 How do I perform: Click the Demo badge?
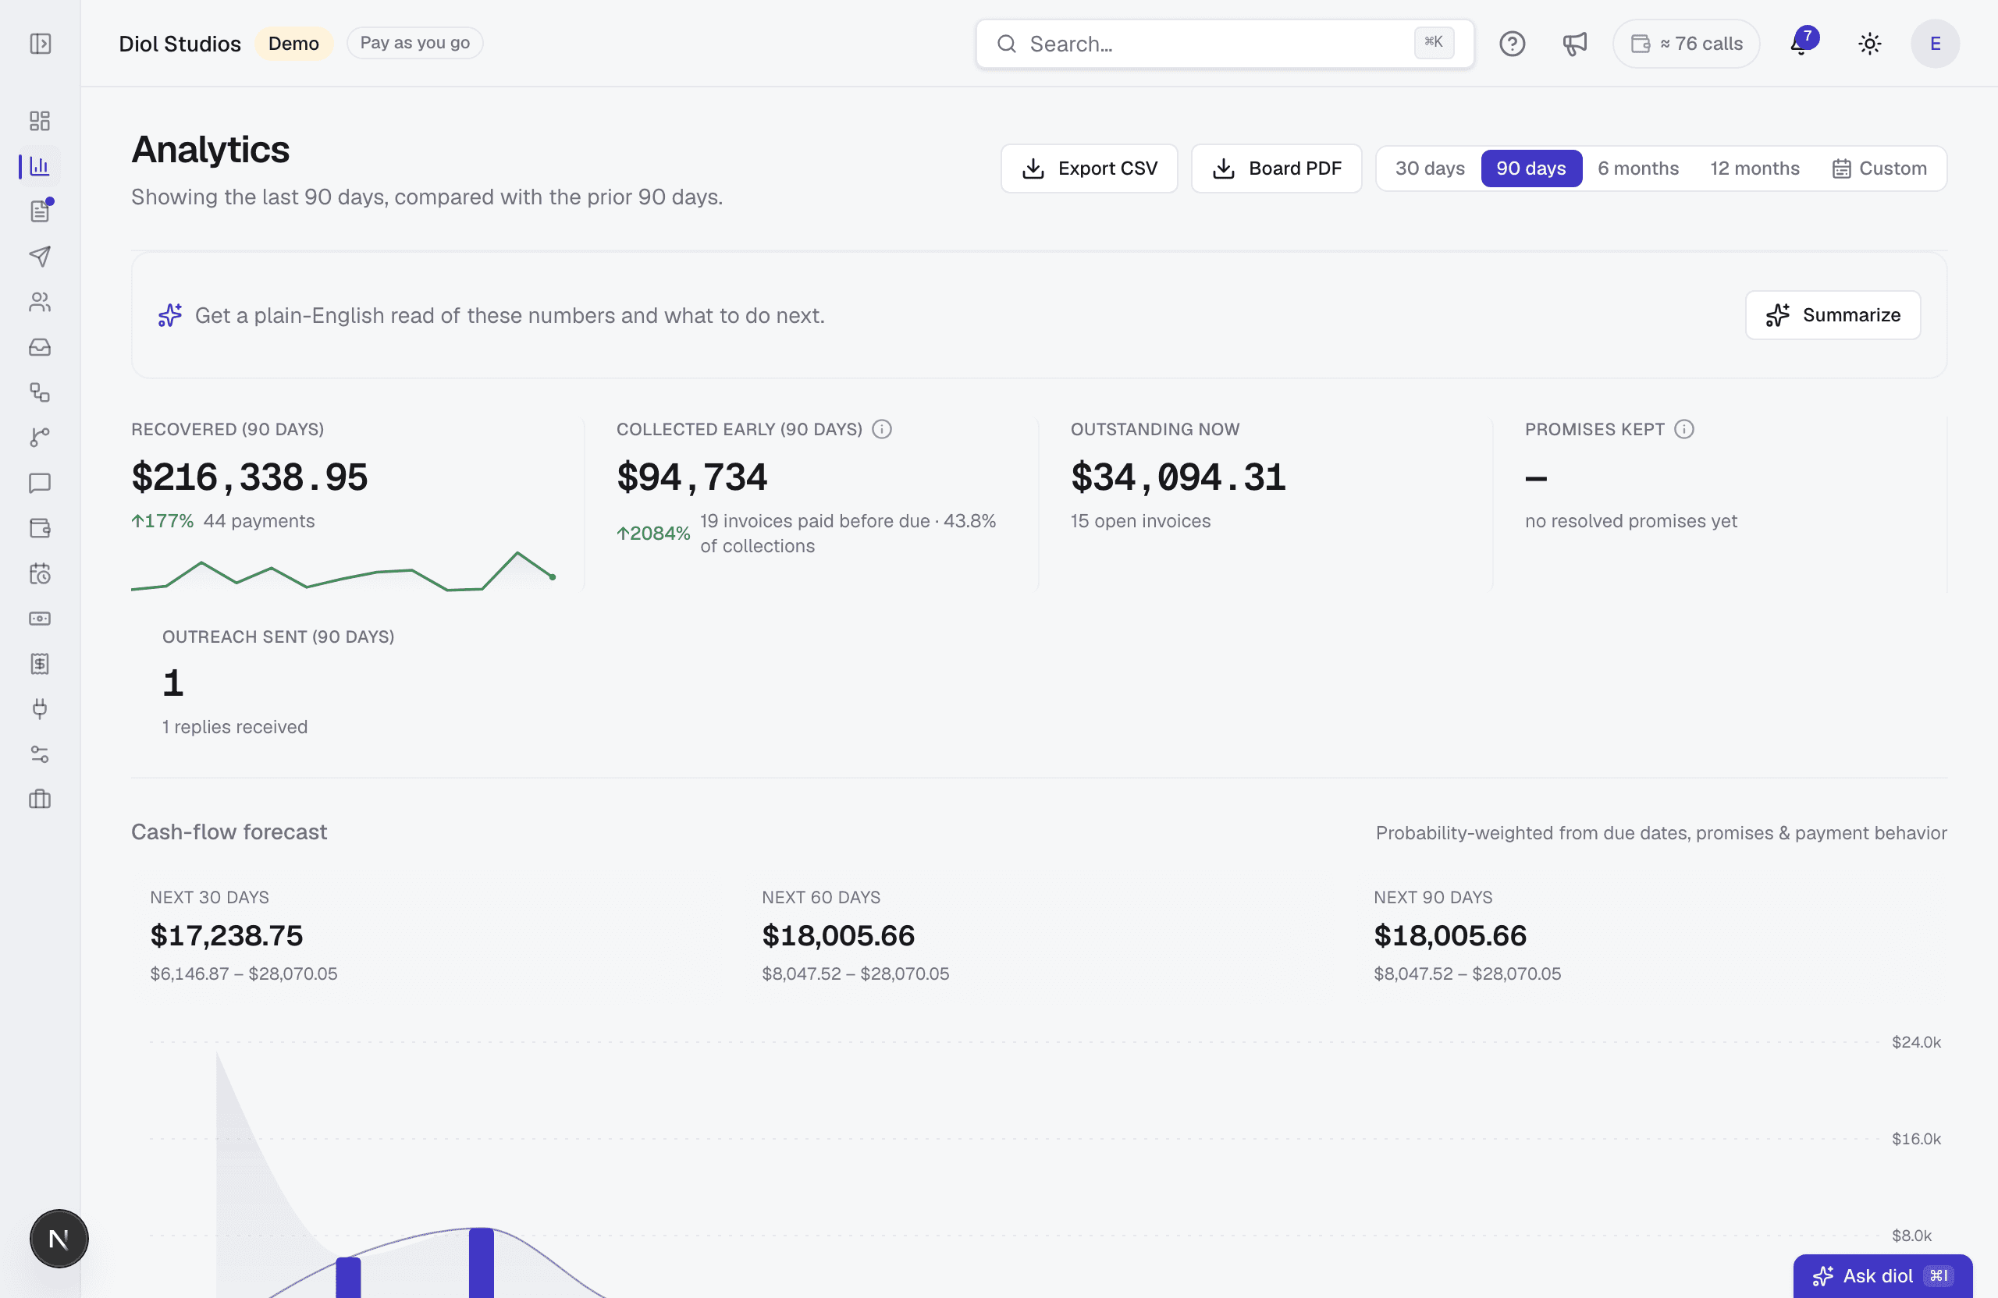click(x=293, y=44)
